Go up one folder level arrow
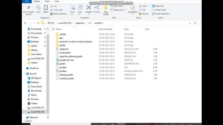Screen dimensions: 223x125 pyautogui.click(x=38, y=23)
